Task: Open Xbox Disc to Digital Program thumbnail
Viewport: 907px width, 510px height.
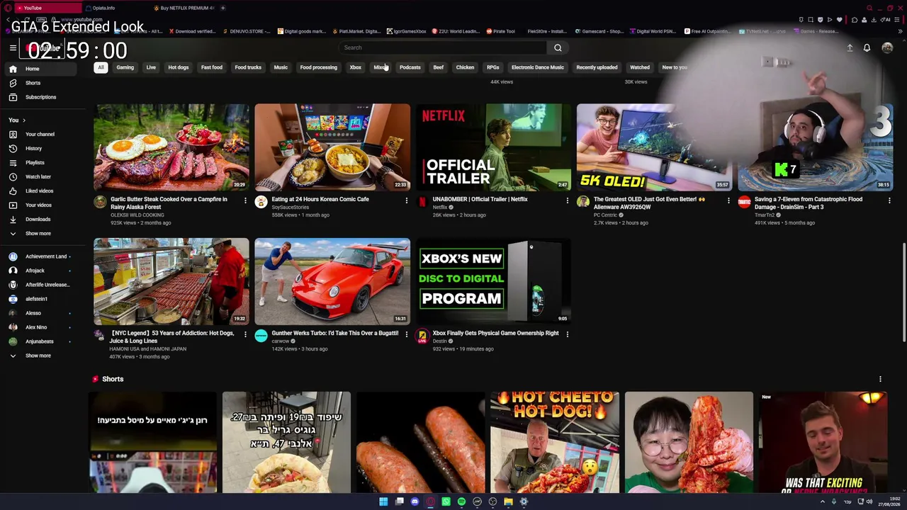Action: (493, 281)
